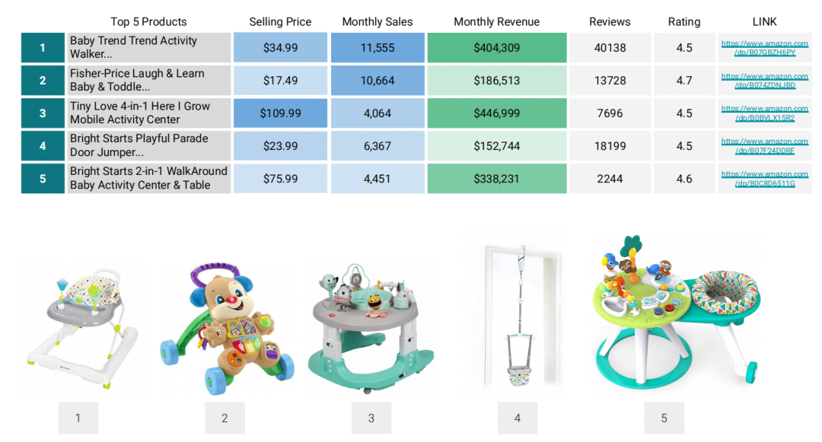This screenshot has width=822, height=442.
Task: Click the image label box numbered 5
Action: (664, 418)
